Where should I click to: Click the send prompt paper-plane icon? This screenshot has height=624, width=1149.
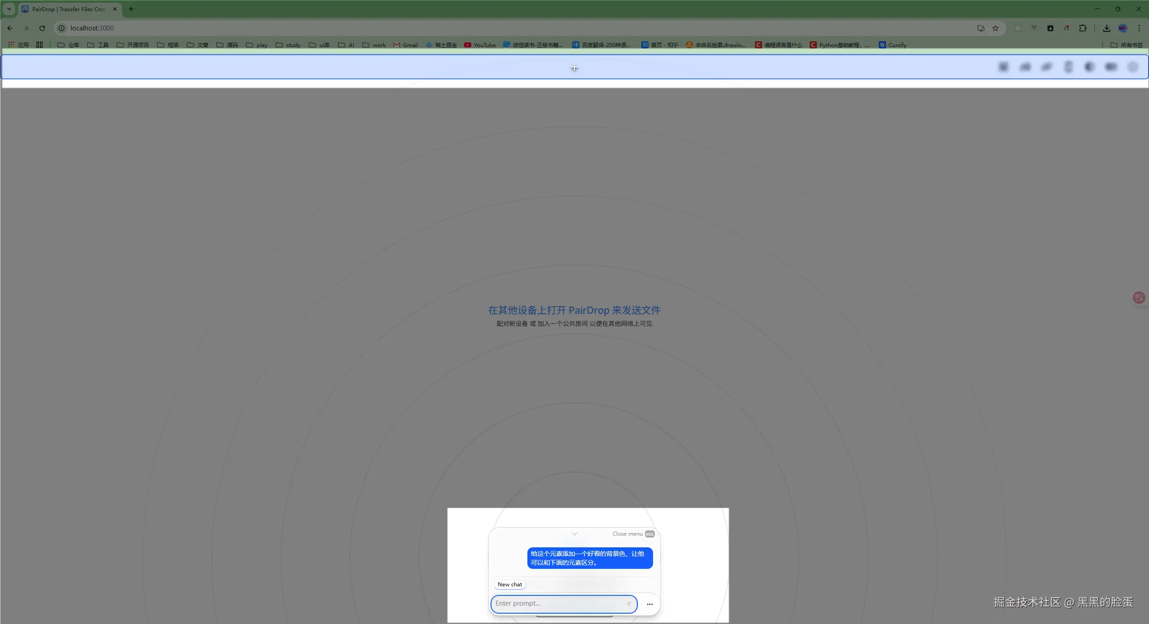tap(628, 604)
